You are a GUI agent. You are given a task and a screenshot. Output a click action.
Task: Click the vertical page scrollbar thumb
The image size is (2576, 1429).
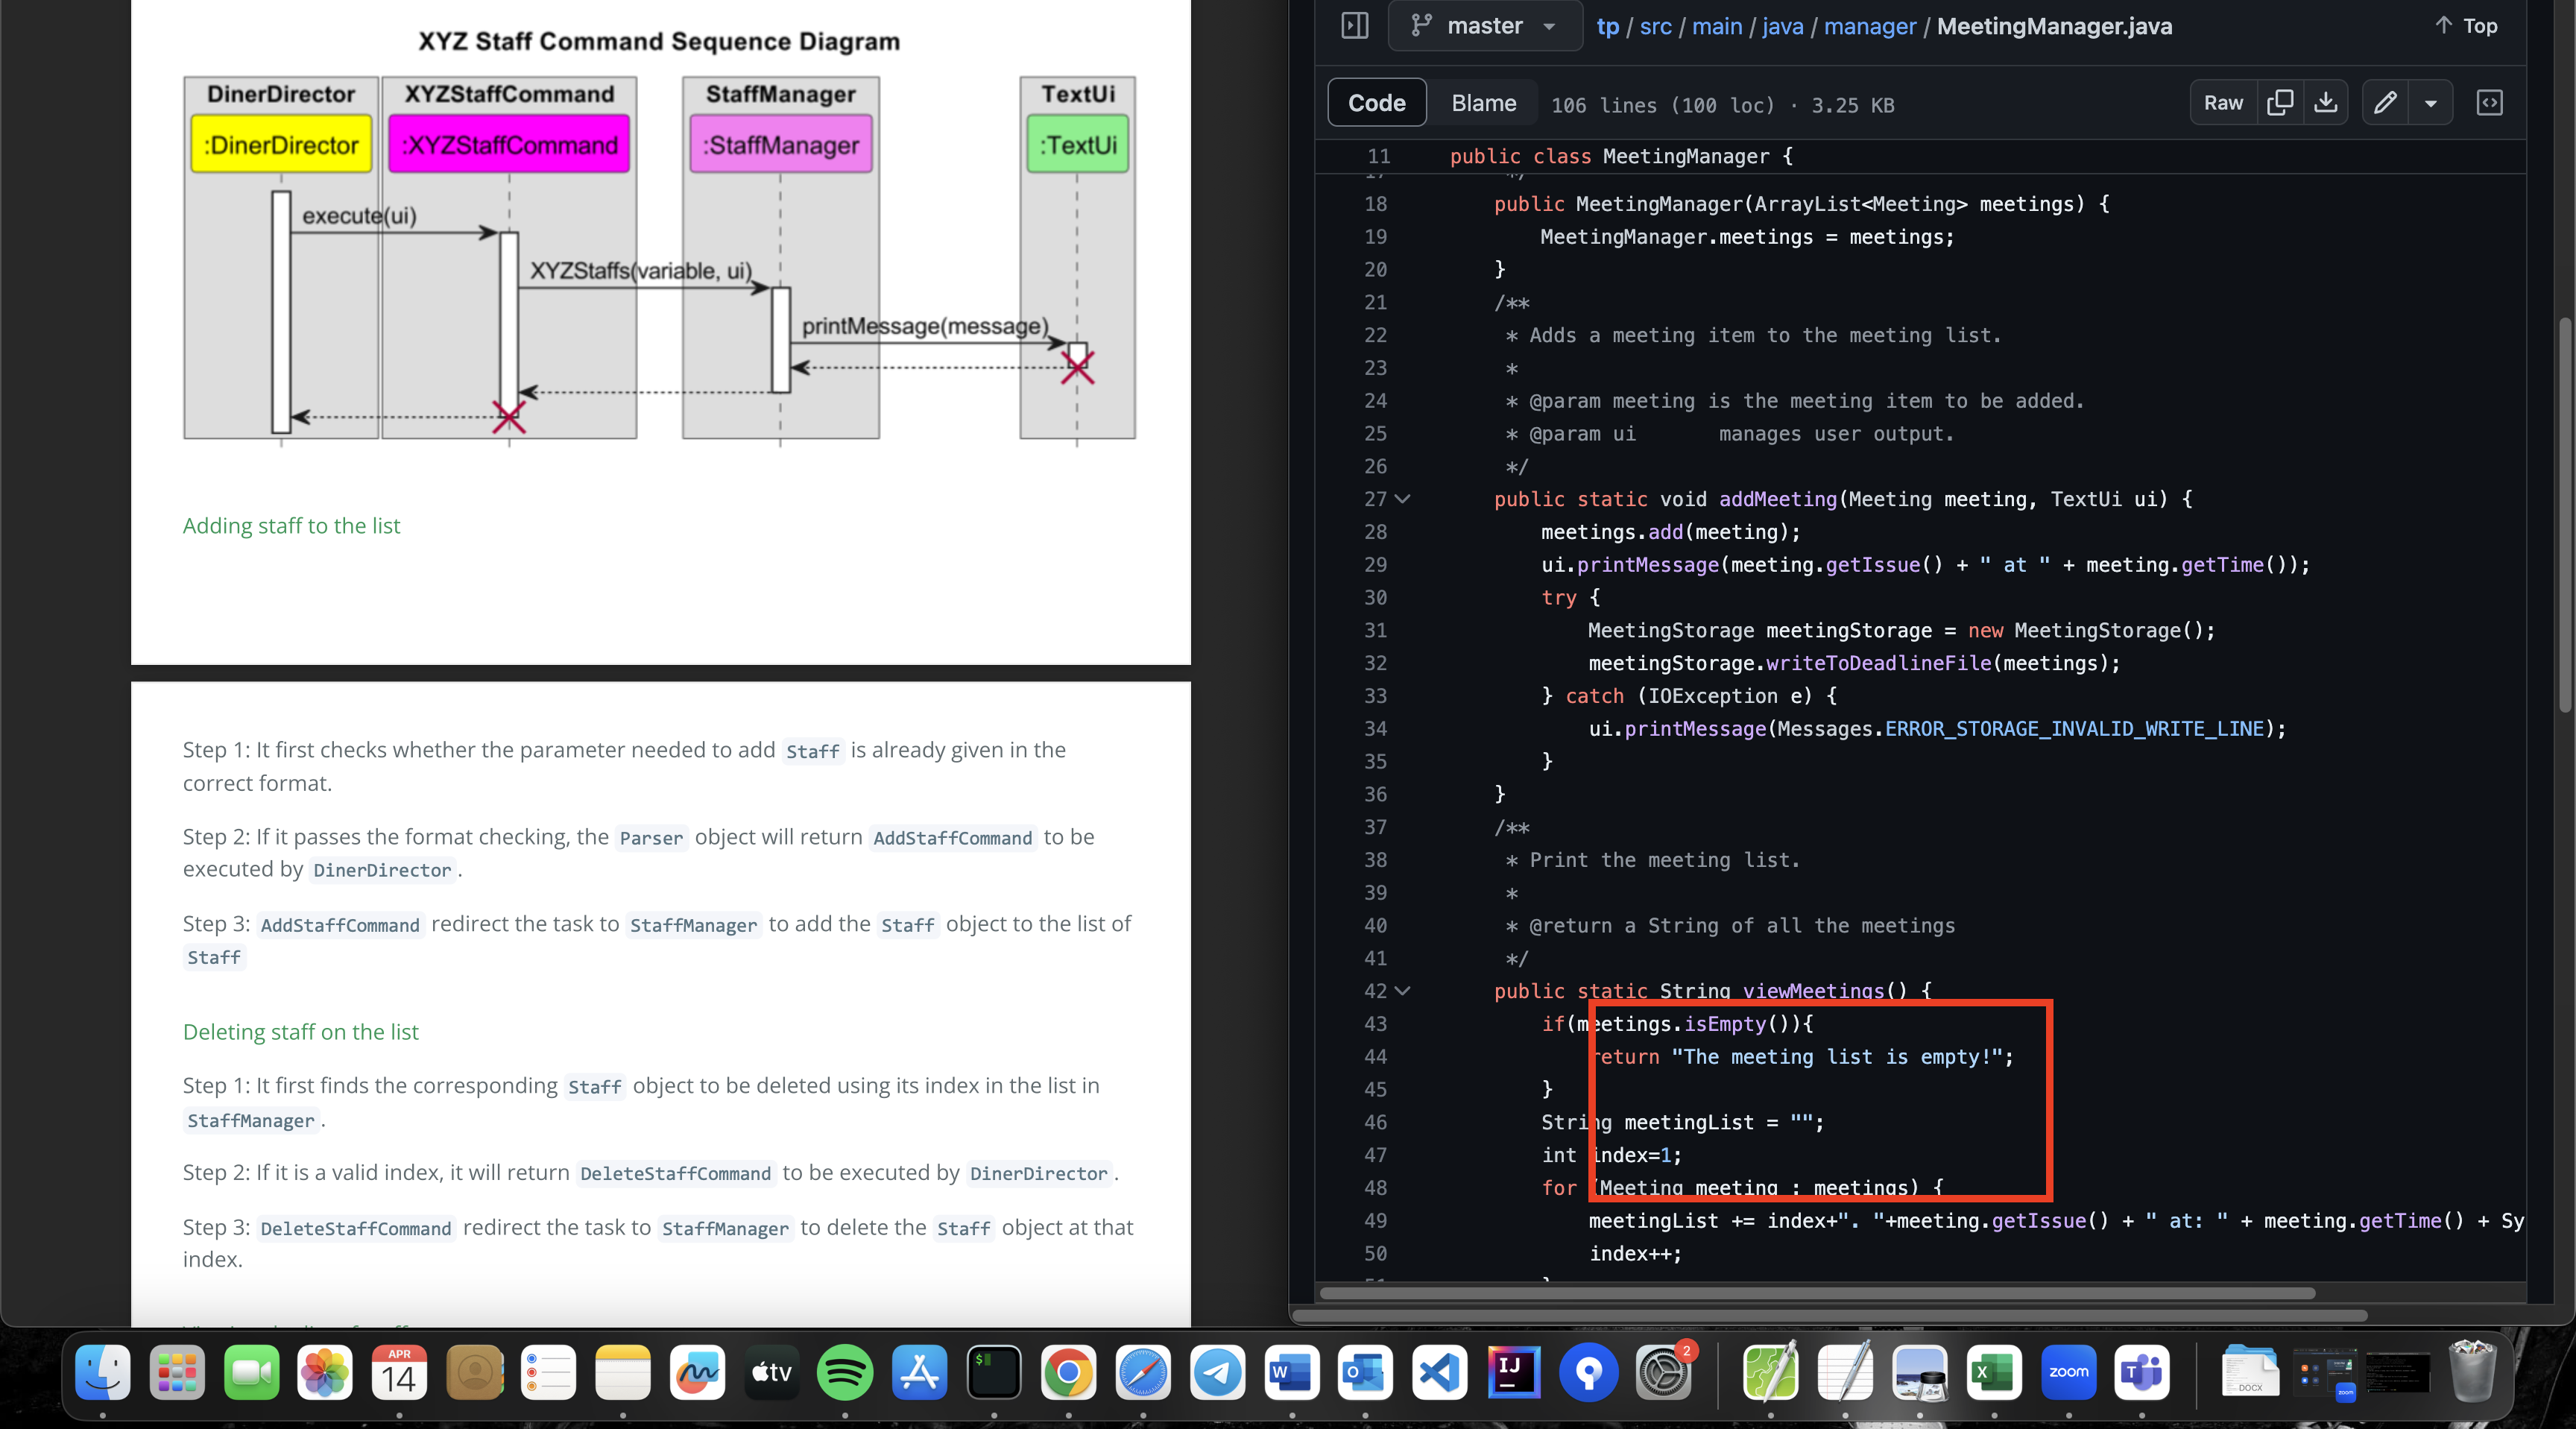(2564, 515)
